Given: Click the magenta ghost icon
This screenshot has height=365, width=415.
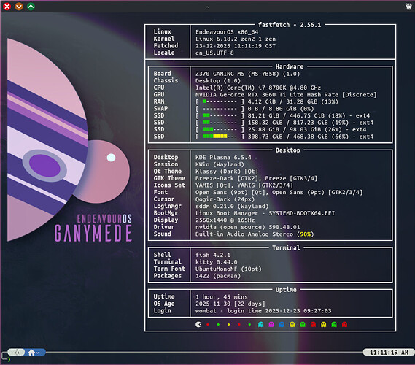Looking at the screenshot, I should click(271, 324).
